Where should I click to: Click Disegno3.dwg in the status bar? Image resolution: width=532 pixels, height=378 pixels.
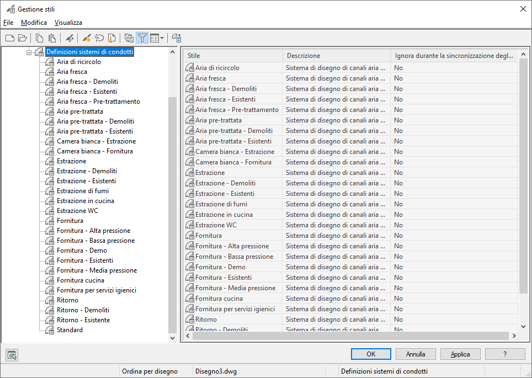pyautogui.click(x=216, y=371)
